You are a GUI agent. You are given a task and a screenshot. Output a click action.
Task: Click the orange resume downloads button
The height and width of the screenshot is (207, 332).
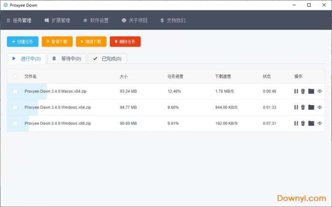point(91,42)
